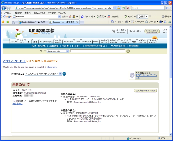Expand the Google toolbar overflow chevron
The width and height of the screenshot is (173, 141).
[x=150, y=16]
